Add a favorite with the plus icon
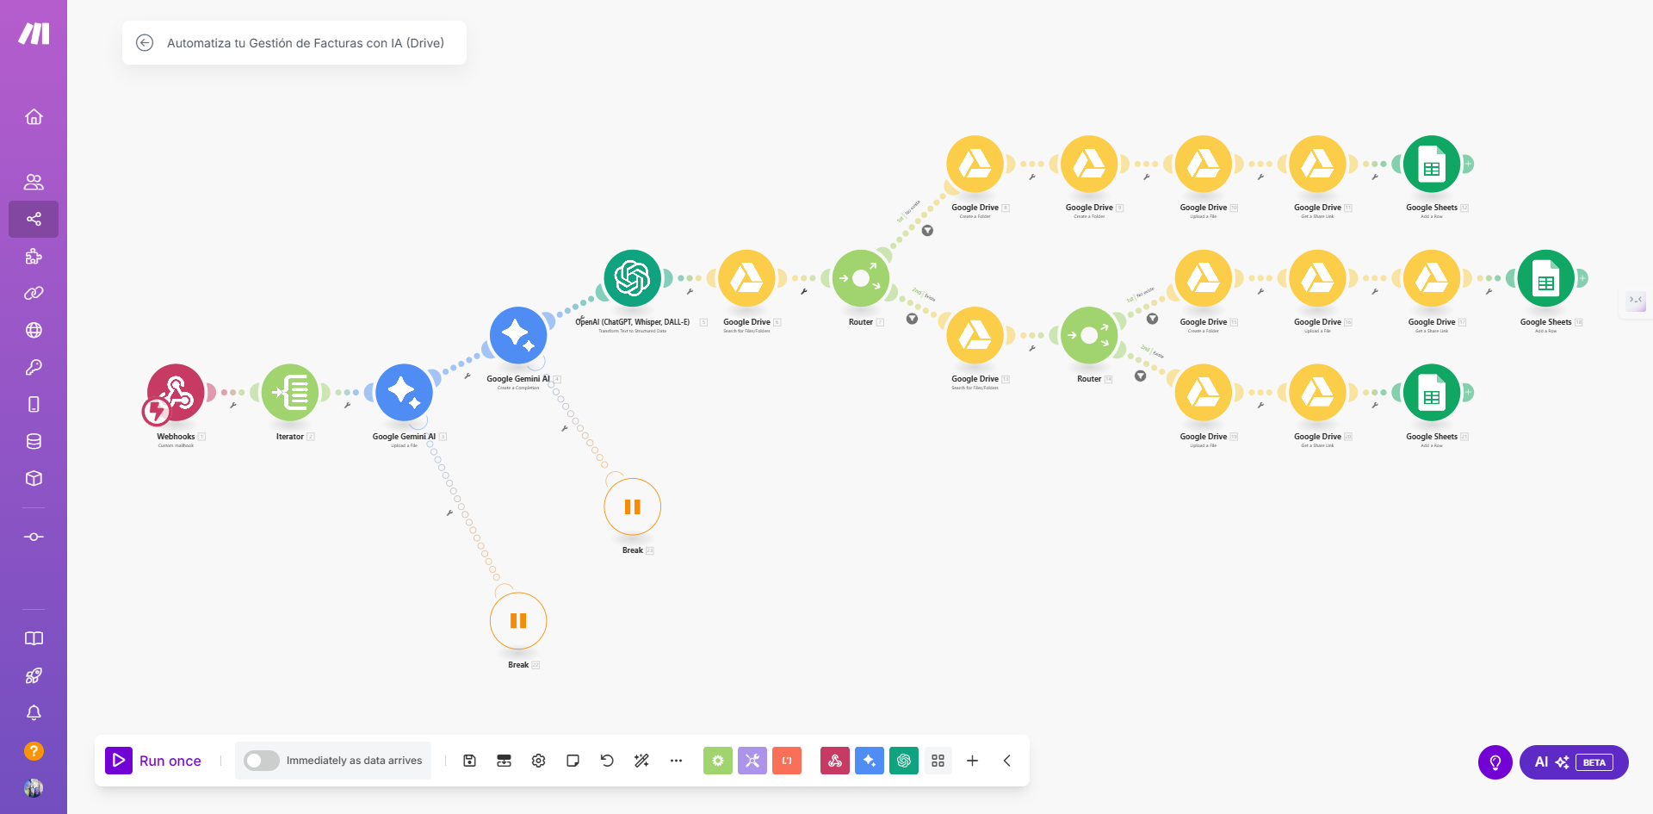1653x814 pixels. pos(972,761)
